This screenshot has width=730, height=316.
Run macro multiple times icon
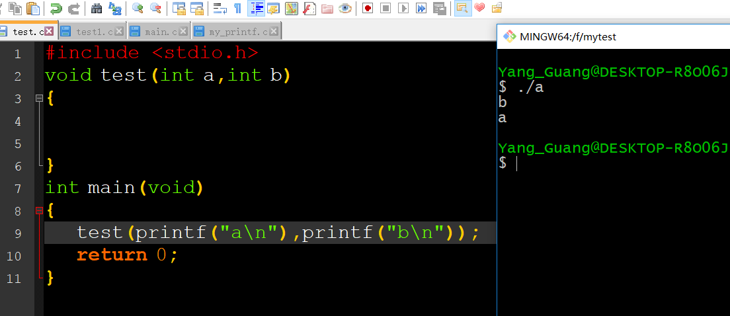pyautogui.click(x=421, y=8)
